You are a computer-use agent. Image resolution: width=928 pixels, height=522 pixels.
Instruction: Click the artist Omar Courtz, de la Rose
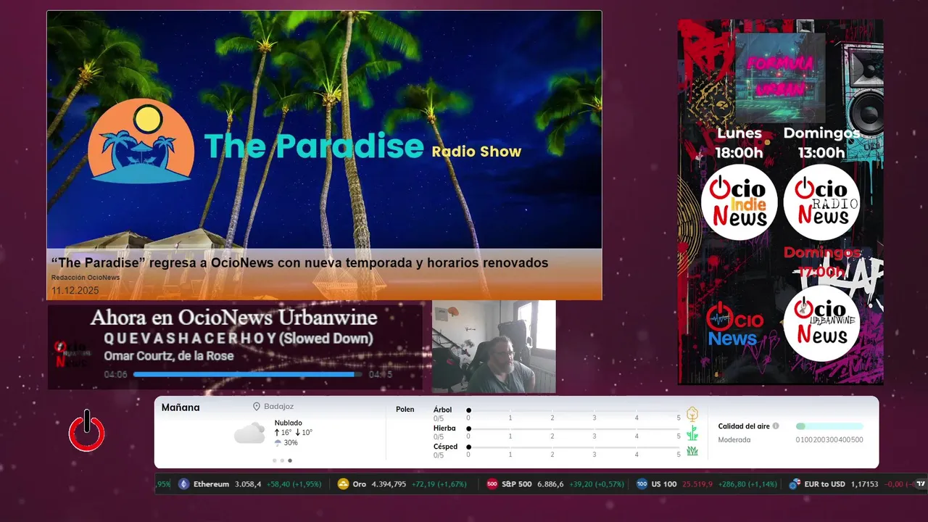[x=169, y=356]
